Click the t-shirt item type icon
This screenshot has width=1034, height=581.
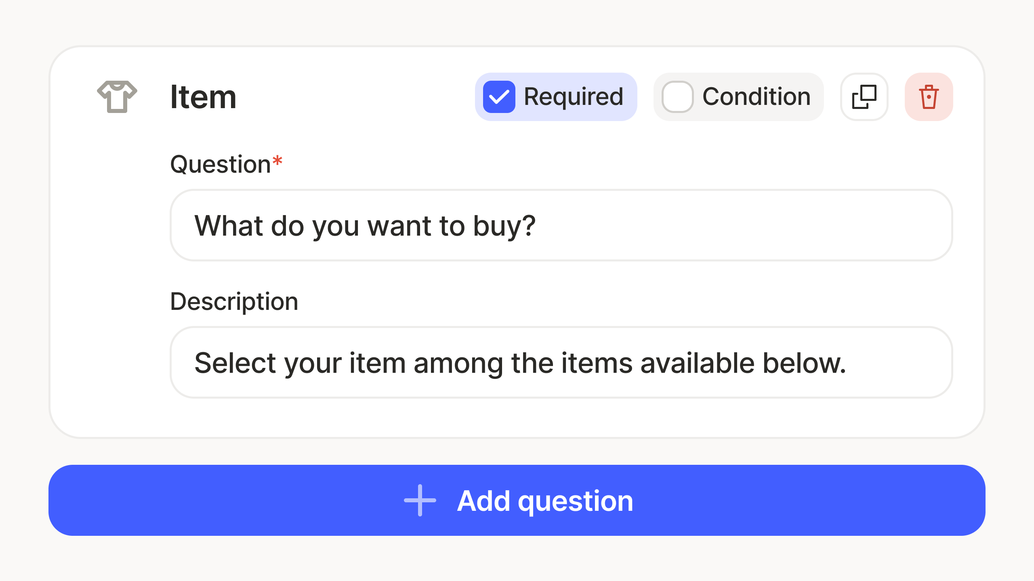pos(117,97)
